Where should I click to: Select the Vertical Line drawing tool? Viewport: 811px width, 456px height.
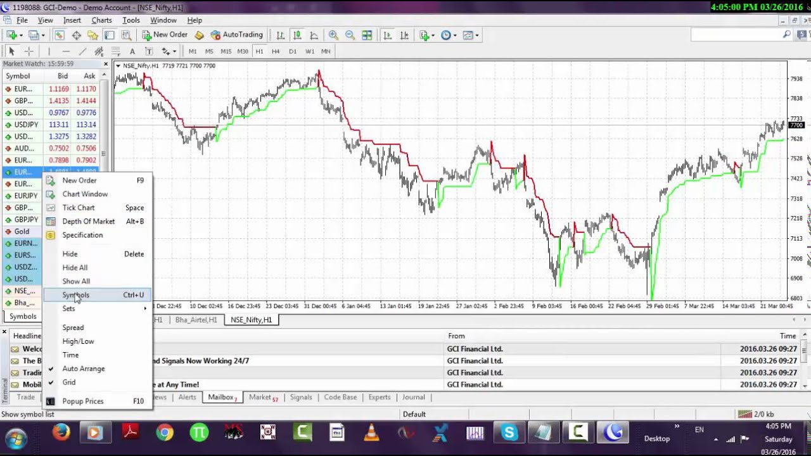click(49, 51)
